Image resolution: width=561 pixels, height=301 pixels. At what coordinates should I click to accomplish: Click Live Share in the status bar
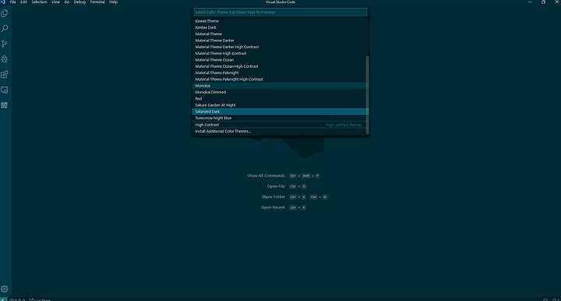[40, 299]
